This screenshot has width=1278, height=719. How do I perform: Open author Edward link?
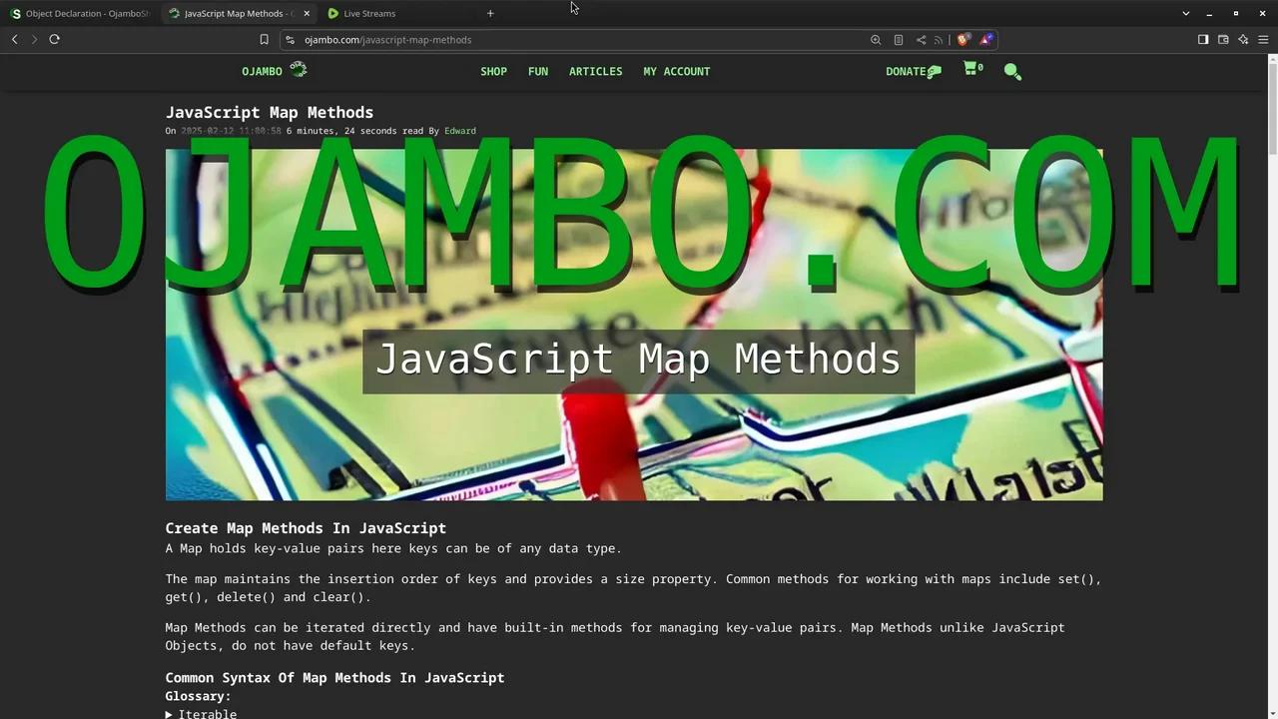(x=460, y=131)
